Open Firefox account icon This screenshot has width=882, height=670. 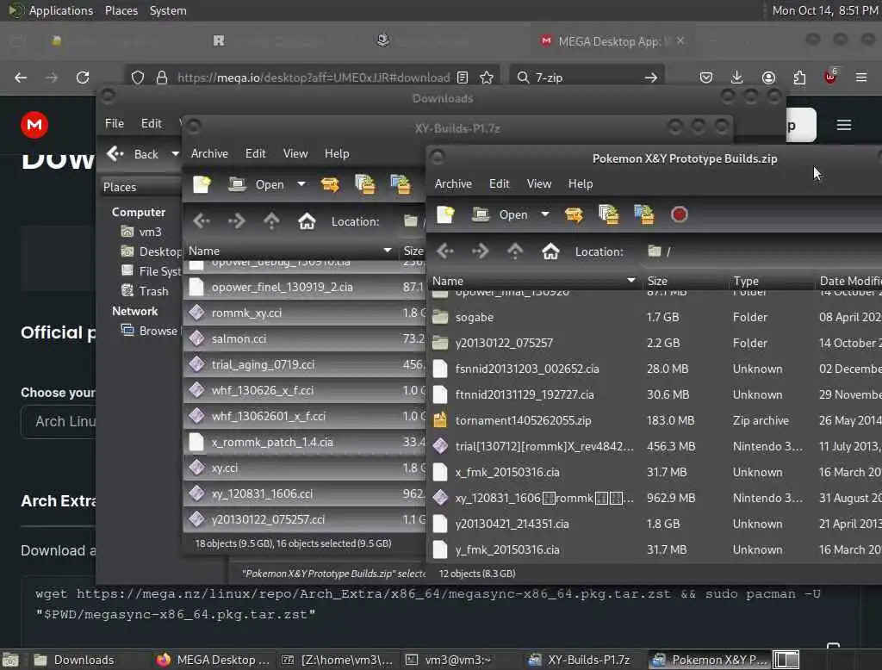point(768,77)
